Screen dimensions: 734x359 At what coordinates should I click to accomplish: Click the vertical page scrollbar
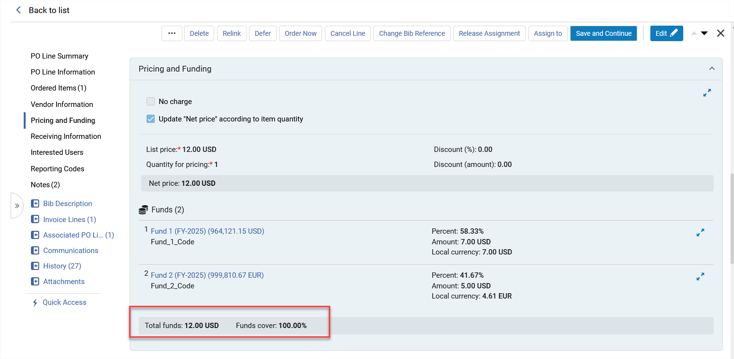click(732, 218)
